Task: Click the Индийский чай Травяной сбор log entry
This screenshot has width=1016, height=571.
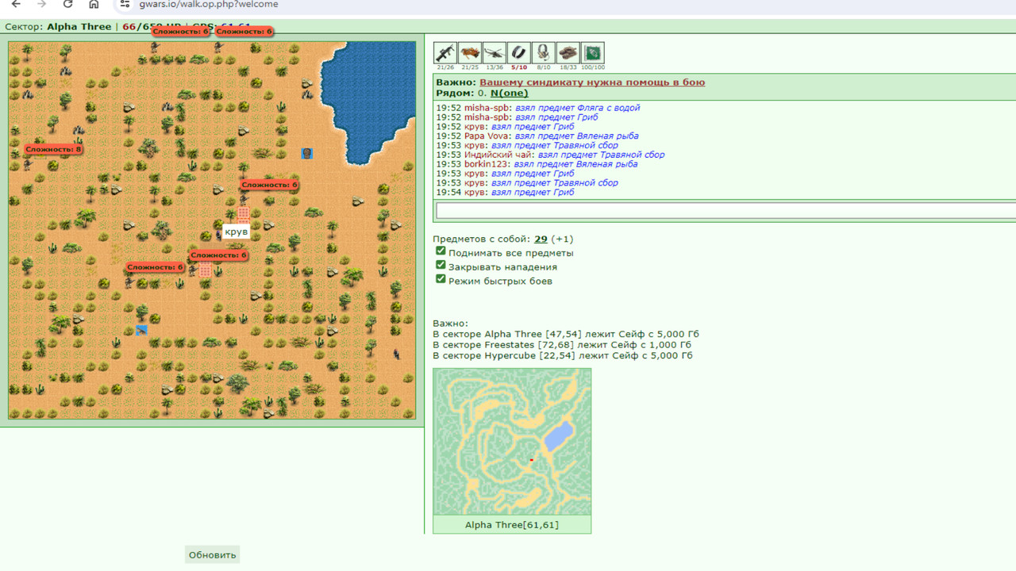Action: pos(550,155)
